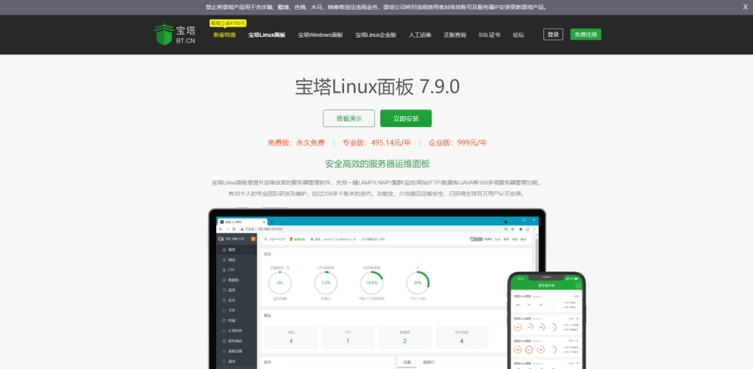The height and width of the screenshot is (369, 753).
Task: Click 退出 logout icon in mockup sidebar
Action: [x=224, y=361]
